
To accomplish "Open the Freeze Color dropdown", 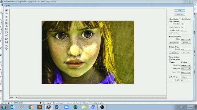I will click(186, 72).
